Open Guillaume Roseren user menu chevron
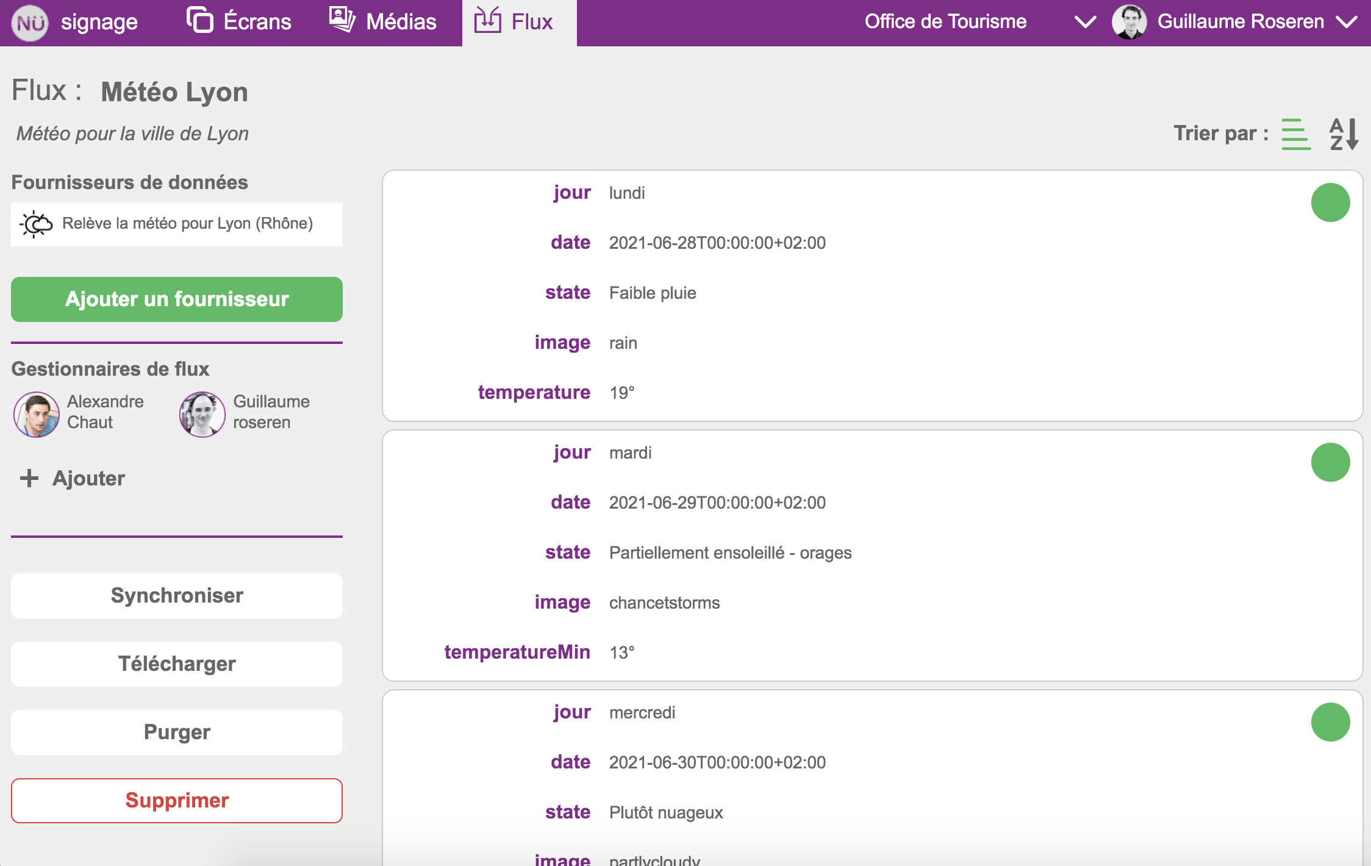 pos(1347,22)
